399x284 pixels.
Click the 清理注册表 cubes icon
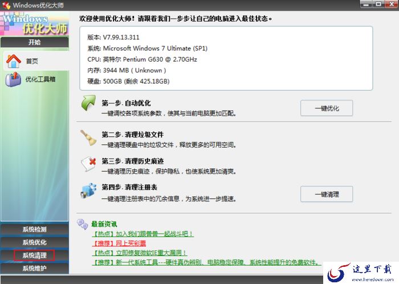pos(88,190)
